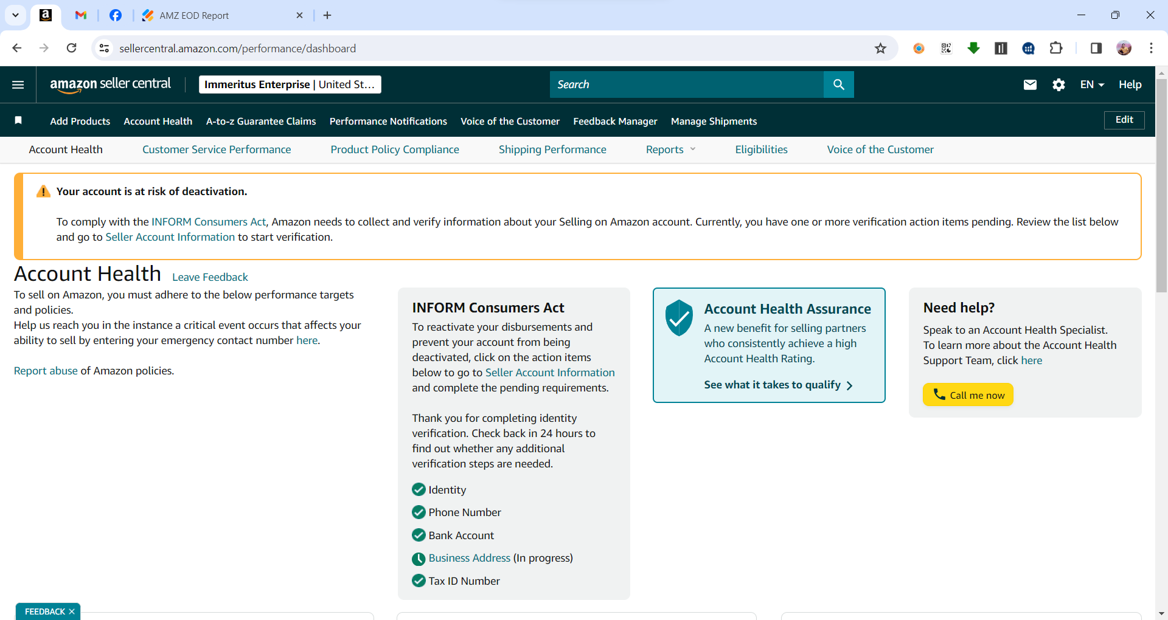This screenshot has width=1168, height=620.
Task: Expand the Reports dropdown tab
Action: click(x=670, y=150)
